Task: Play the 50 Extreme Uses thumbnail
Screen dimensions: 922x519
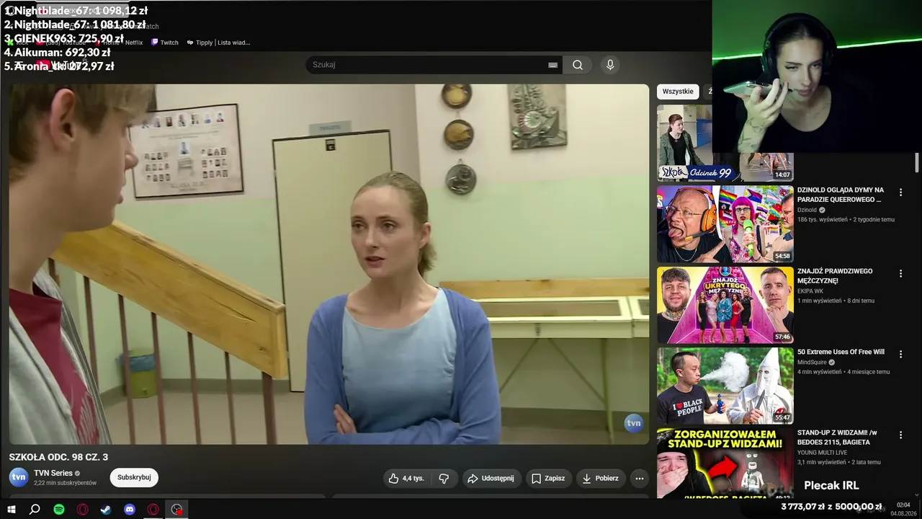Action: (725, 386)
